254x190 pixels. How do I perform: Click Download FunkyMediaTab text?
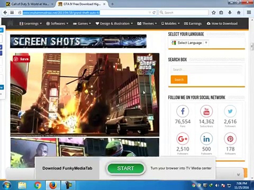click(67, 168)
